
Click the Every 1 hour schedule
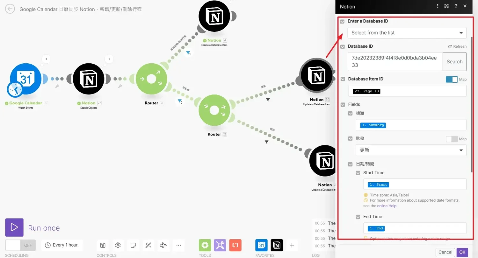tap(62, 245)
